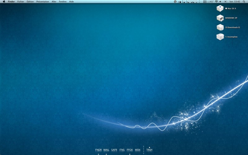Open the Présentation menu
248x155 pixels.
point(42,2)
